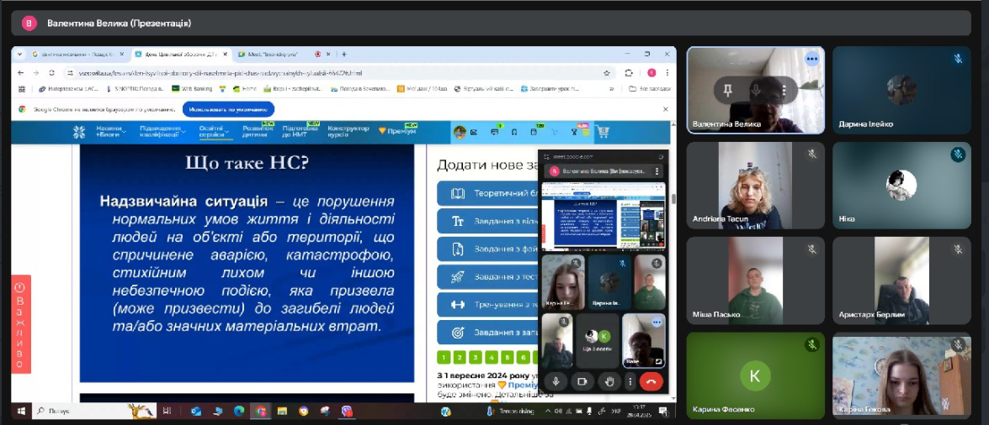
Task: Open the 'SINOPTIK Погода' bookmark
Action: 135,89
